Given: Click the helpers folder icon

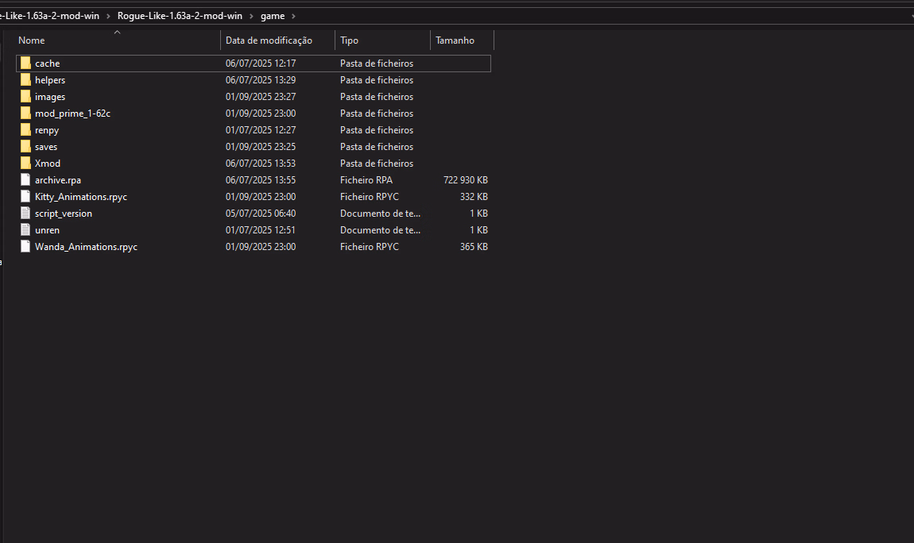Looking at the screenshot, I should (25, 80).
